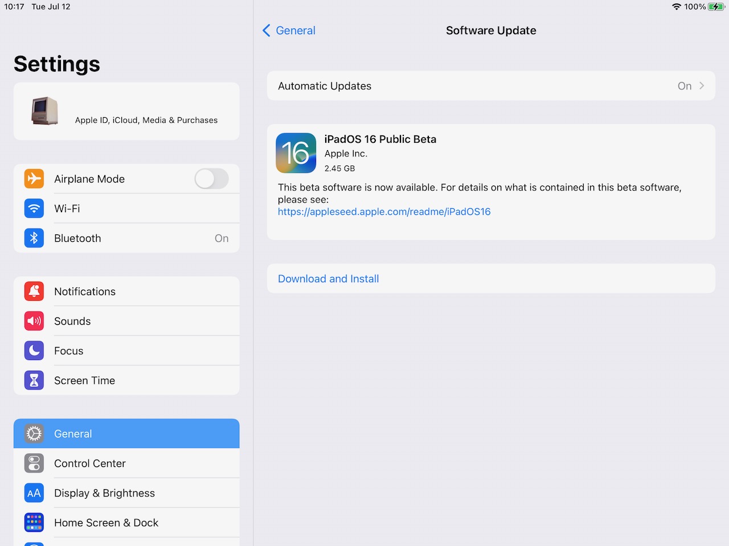729x546 pixels.
Task: Tap the Tue Jul 12 date
Action: (51, 7)
